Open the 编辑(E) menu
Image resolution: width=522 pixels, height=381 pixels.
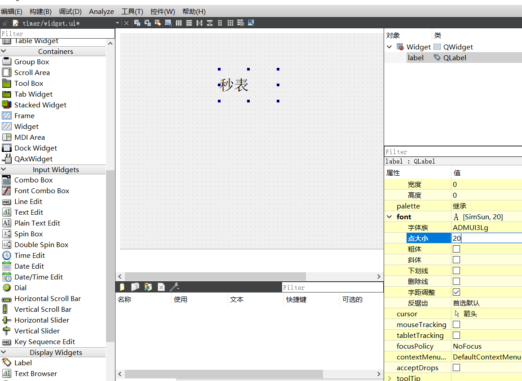coord(11,12)
